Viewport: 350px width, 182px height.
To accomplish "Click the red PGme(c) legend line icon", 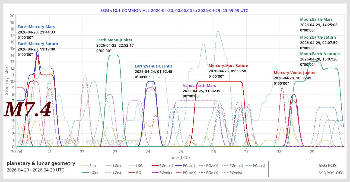I will tap(155, 166).
